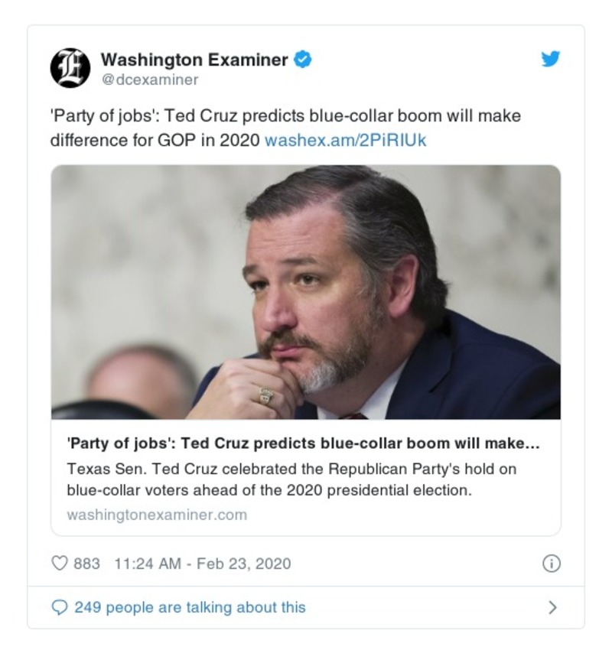Click the Washington Examiner profile avatar
612x656 pixels.
(x=70, y=68)
